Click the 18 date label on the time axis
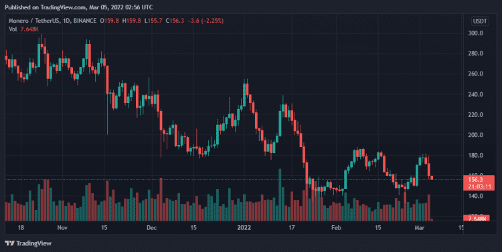Screen dimensions: 502x252 pos(21,228)
